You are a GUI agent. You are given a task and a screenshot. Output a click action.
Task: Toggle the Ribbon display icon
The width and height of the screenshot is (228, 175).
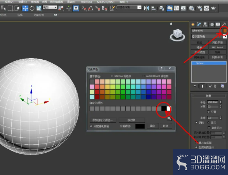170,8
